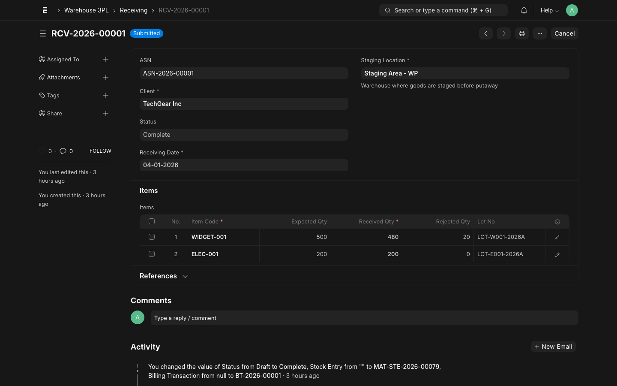The width and height of the screenshot is (617, 386).
Task: Edit the ELEC-001 row with pencil
Action: [x=557, y=254]
